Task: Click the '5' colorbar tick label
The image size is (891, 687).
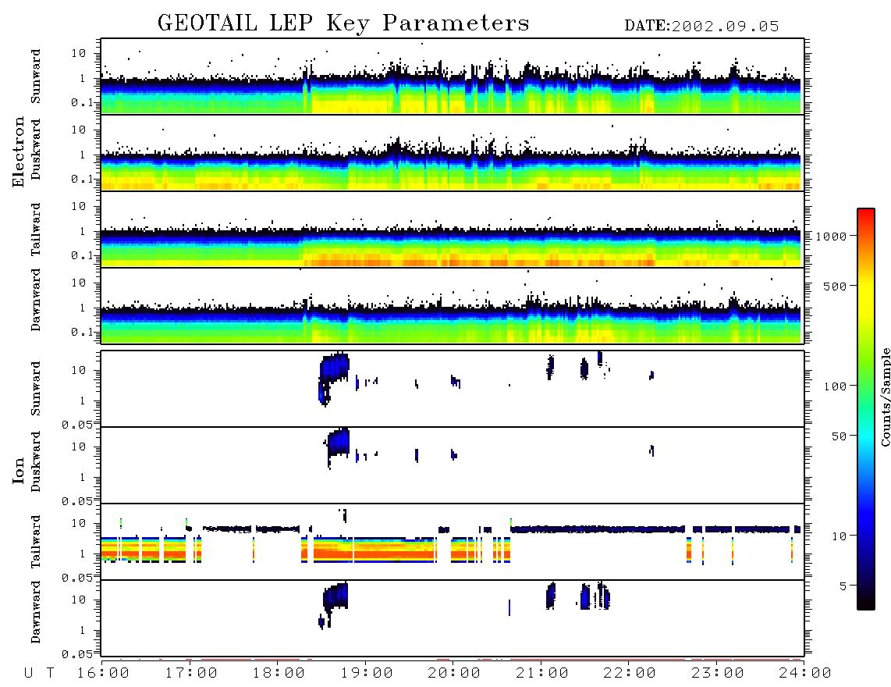Action: coord(843,586)
